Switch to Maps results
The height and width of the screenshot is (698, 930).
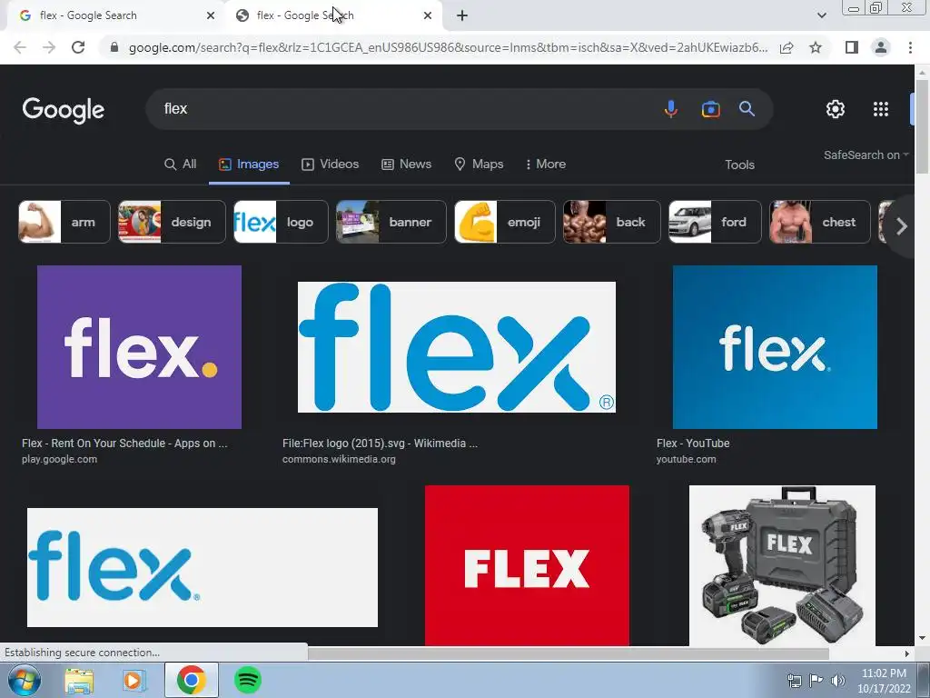point(479,164)
